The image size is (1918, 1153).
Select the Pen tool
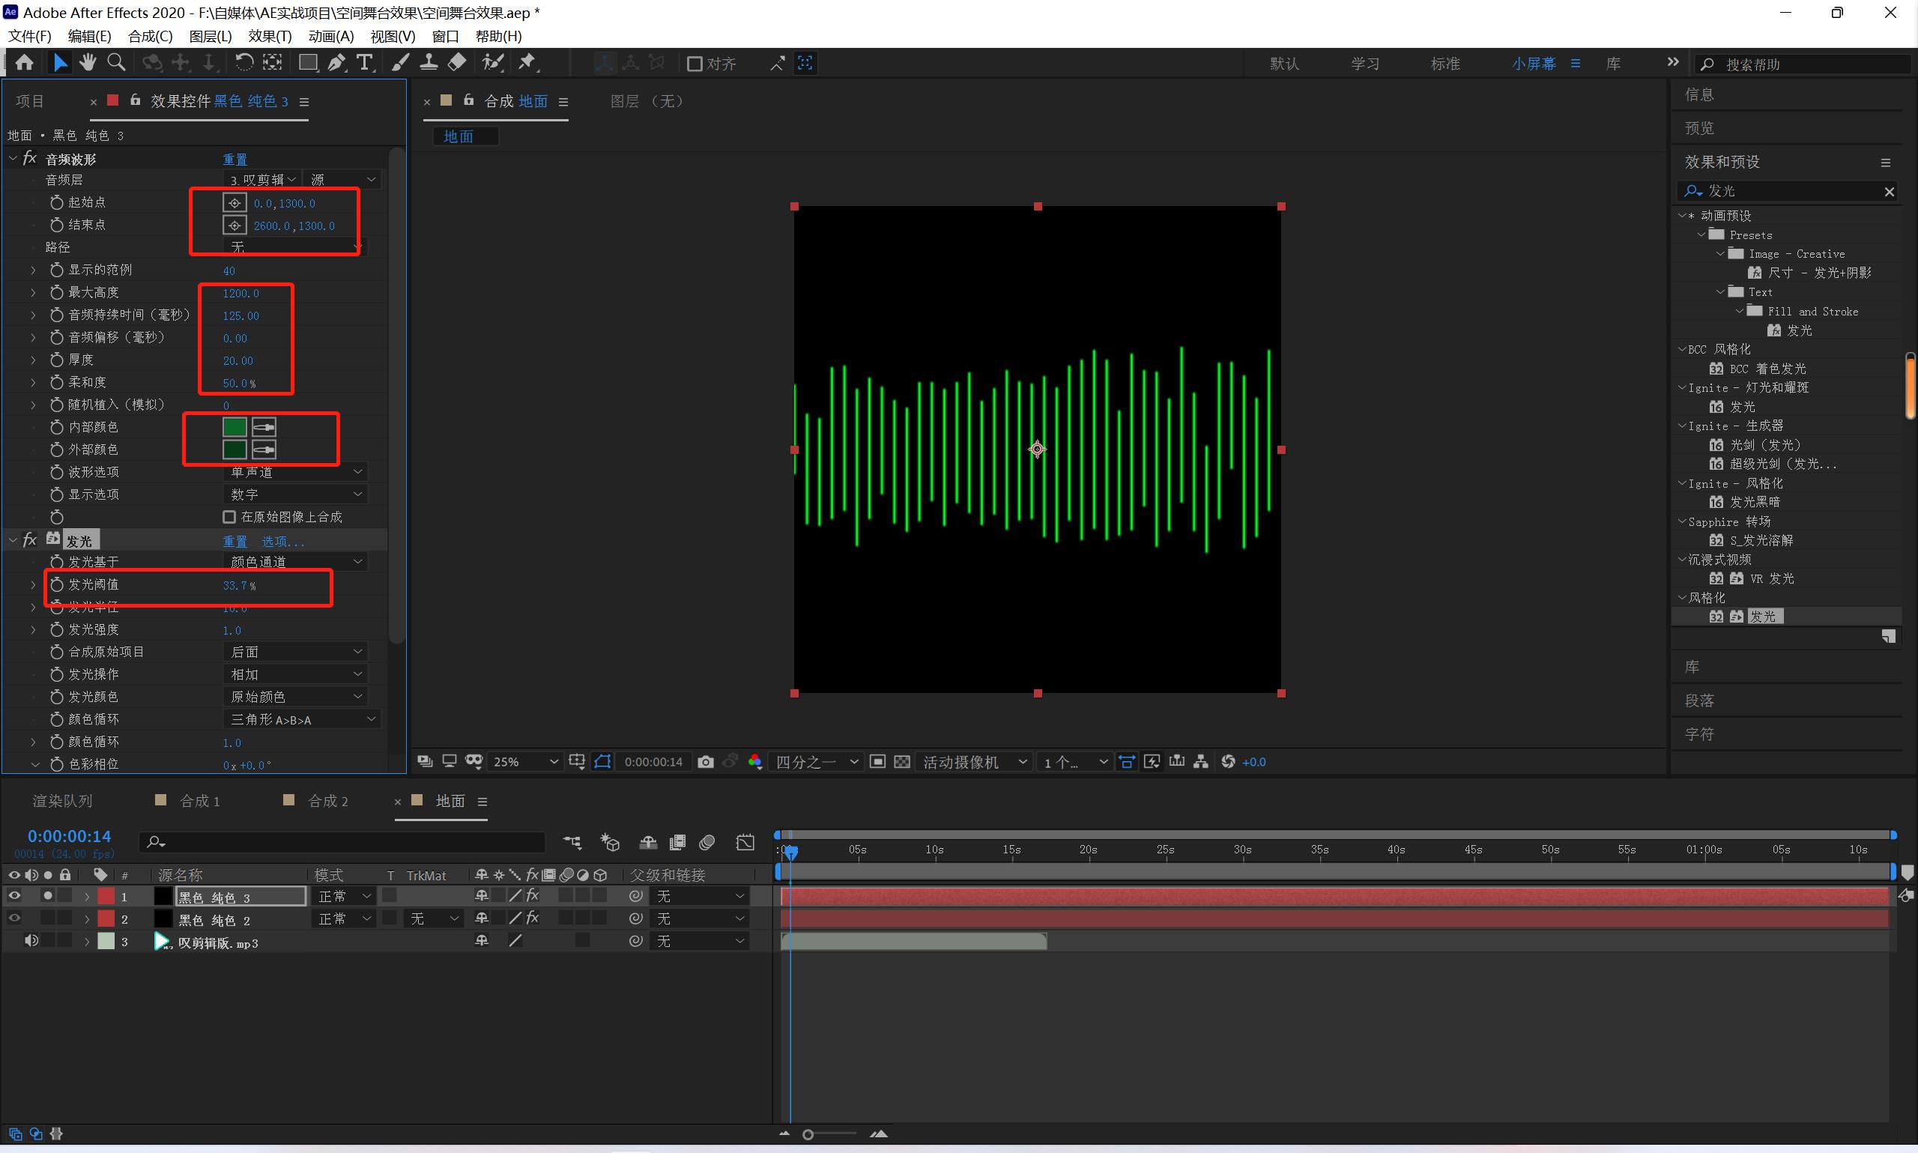(336, 63)
